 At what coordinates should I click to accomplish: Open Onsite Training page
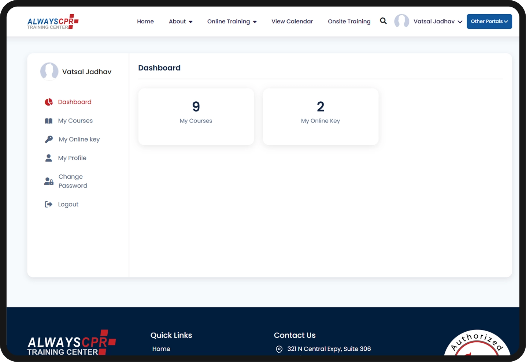pos(349,21)
